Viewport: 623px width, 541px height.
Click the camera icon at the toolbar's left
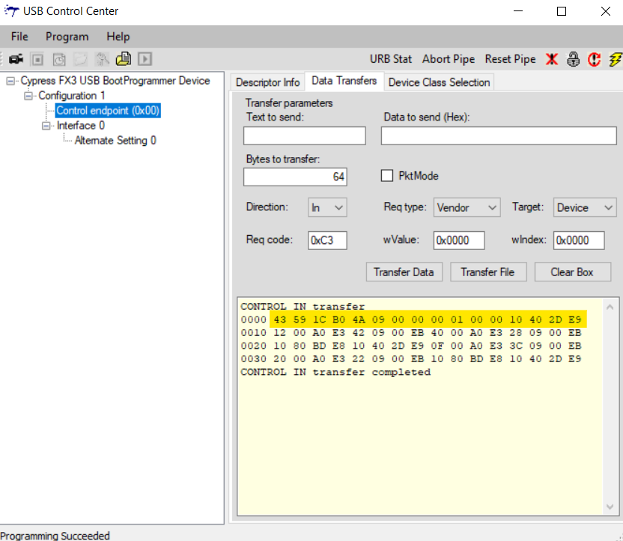pyautogui.click(x=16, y=59)
